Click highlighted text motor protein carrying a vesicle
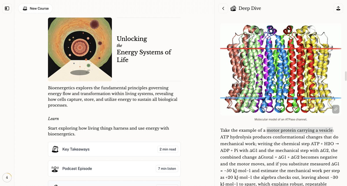The height and width of the screenshot is (186, 347). click(300, 130)
